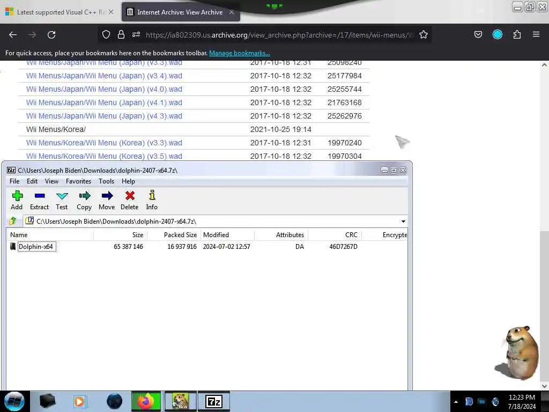The width and height of the screenshot is (549, 412).
Task: Click the scrollbar down arrow of the page
Action: (x=544, y=386)
